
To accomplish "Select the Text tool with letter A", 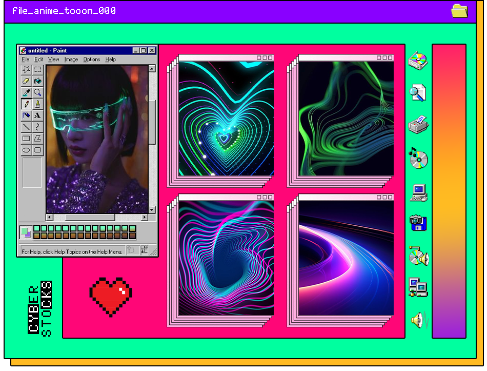I will (x=37, y=115).
